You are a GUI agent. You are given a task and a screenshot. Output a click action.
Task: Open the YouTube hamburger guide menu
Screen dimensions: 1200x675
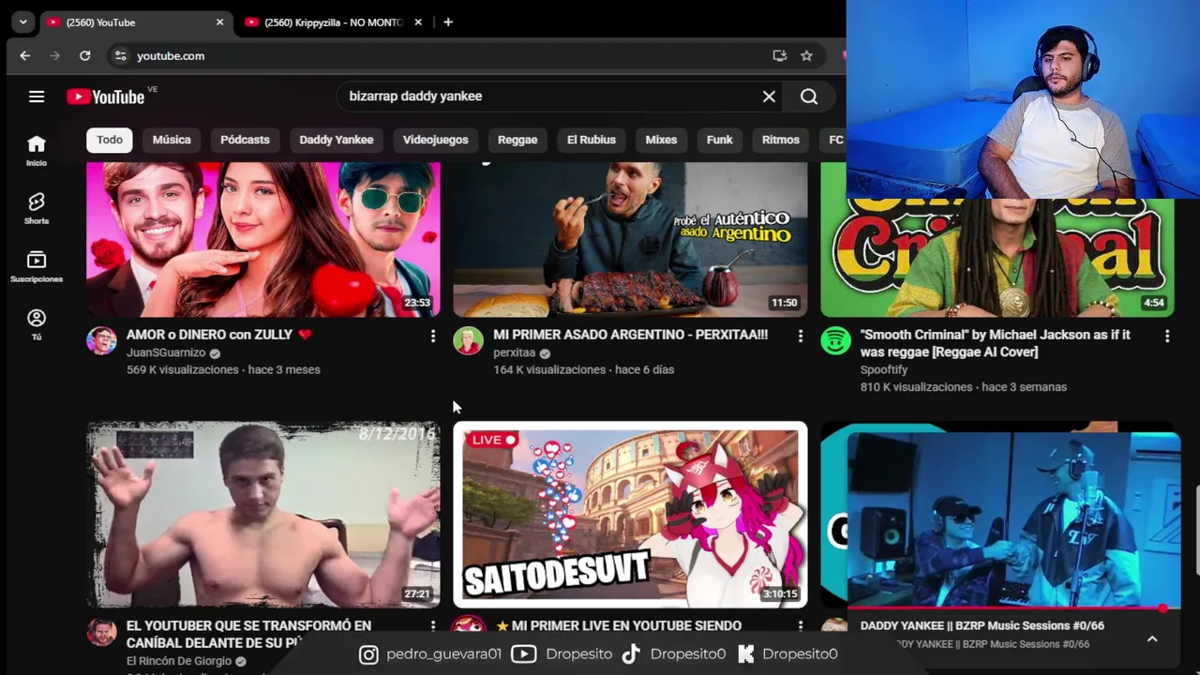tap(37, 97)
